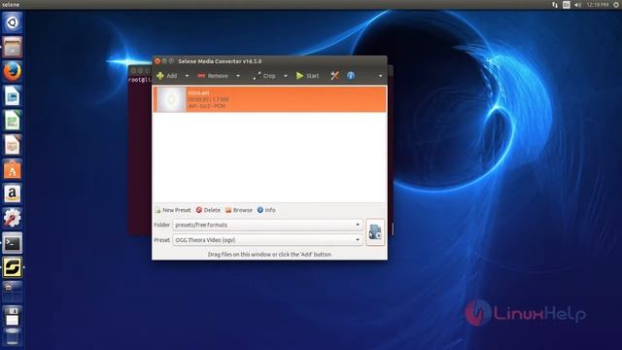
Task: Click the preset Info button
Action: tap(266, 210)
